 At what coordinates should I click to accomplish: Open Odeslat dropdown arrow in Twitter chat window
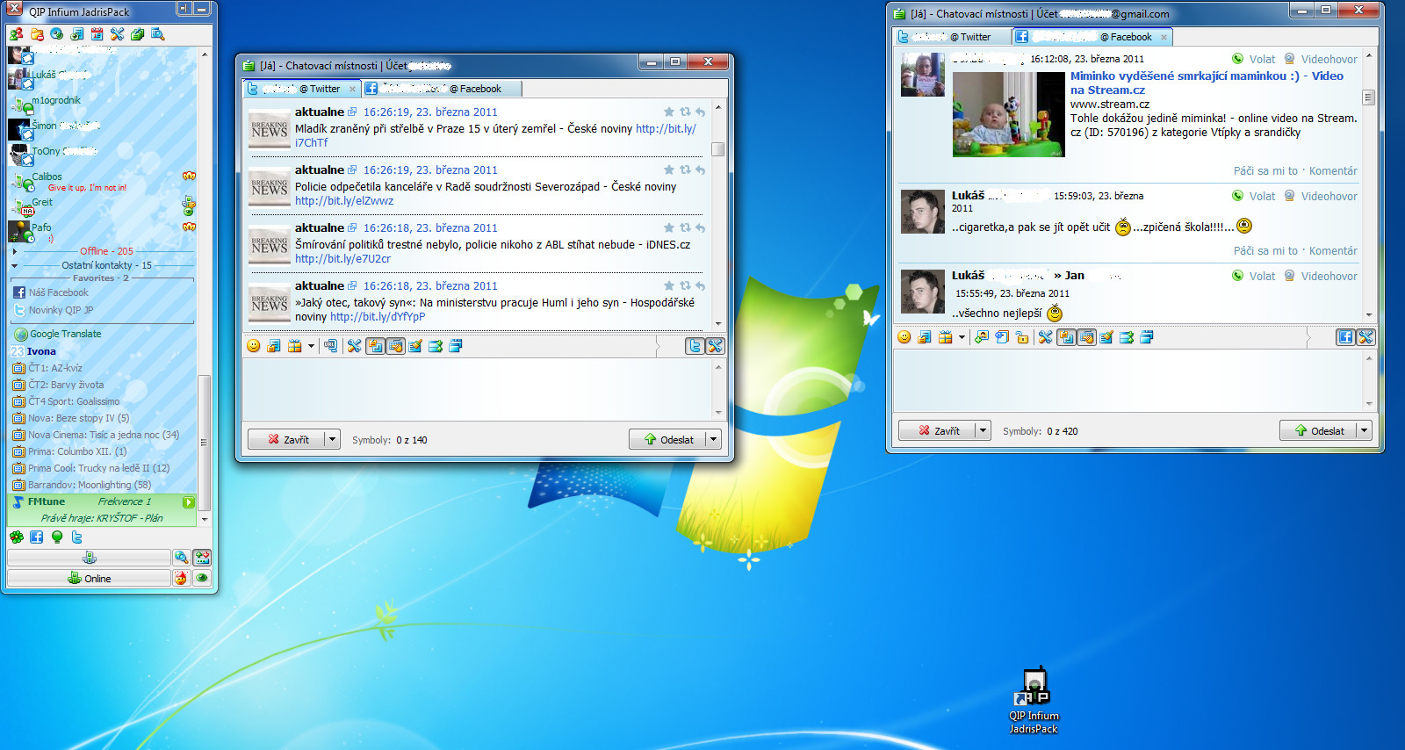(x=713, y=439)
